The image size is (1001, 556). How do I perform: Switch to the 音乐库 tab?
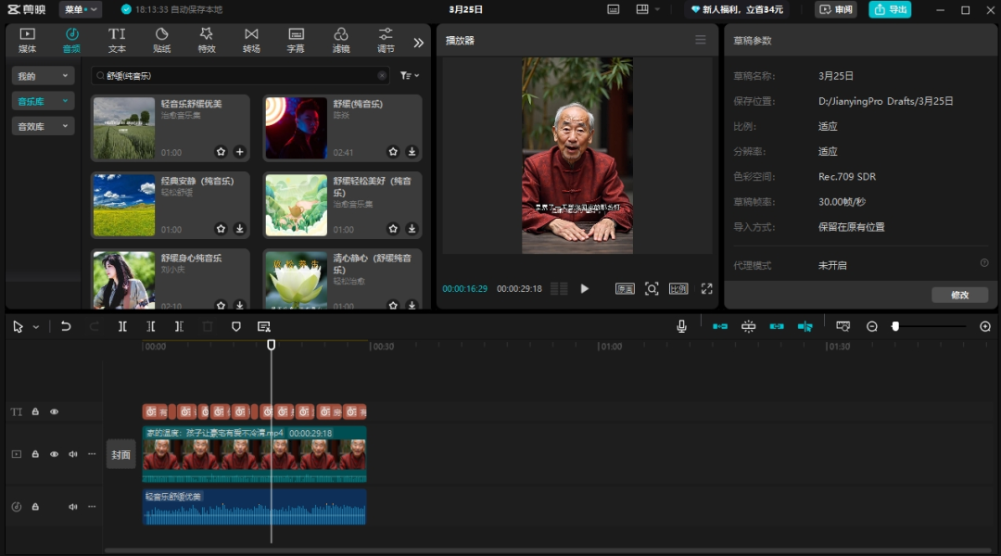coord(42,100)
